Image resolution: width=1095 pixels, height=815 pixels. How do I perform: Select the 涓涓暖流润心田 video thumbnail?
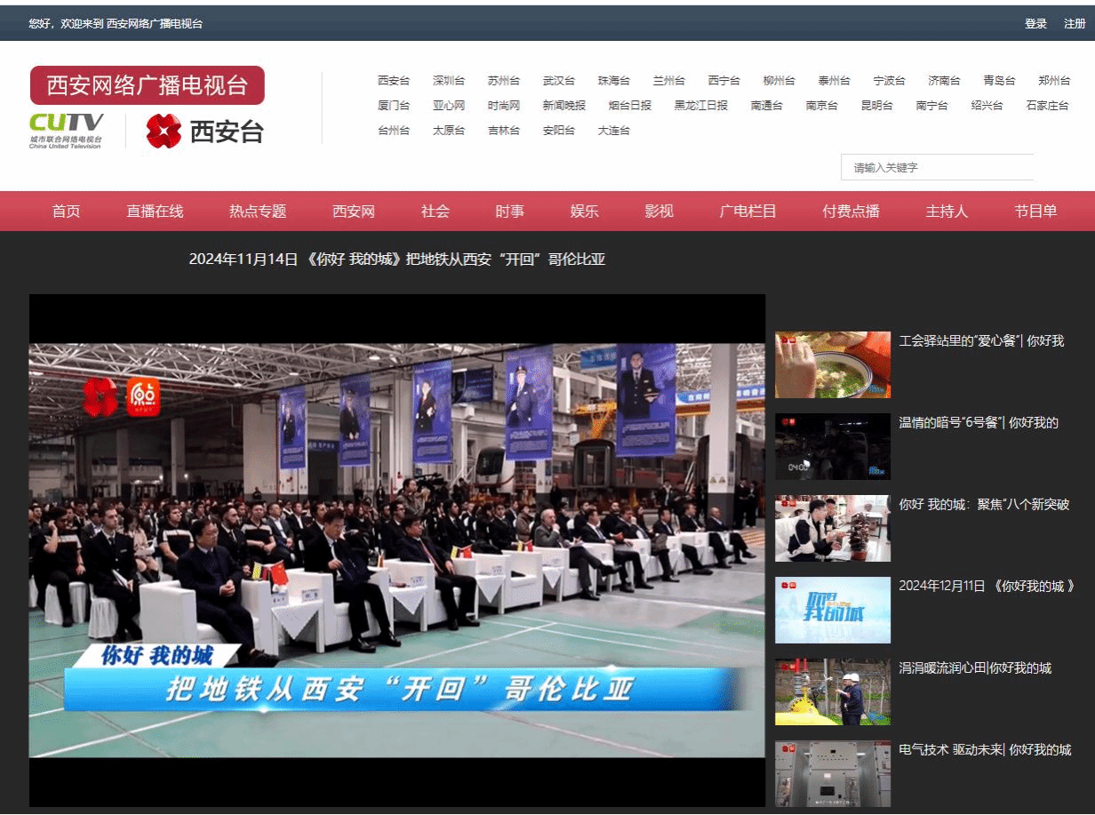(x=832, y=691)
